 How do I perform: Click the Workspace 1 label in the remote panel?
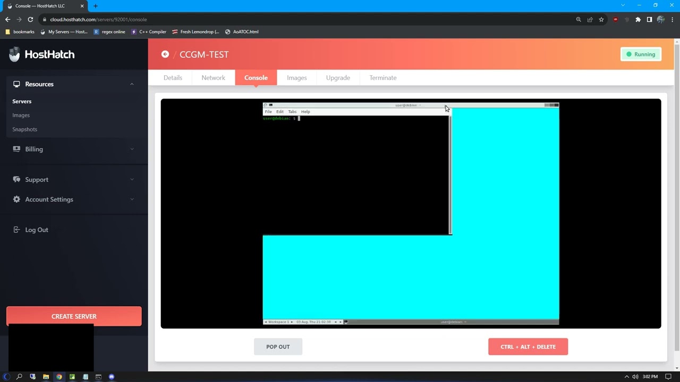point(278,322)
